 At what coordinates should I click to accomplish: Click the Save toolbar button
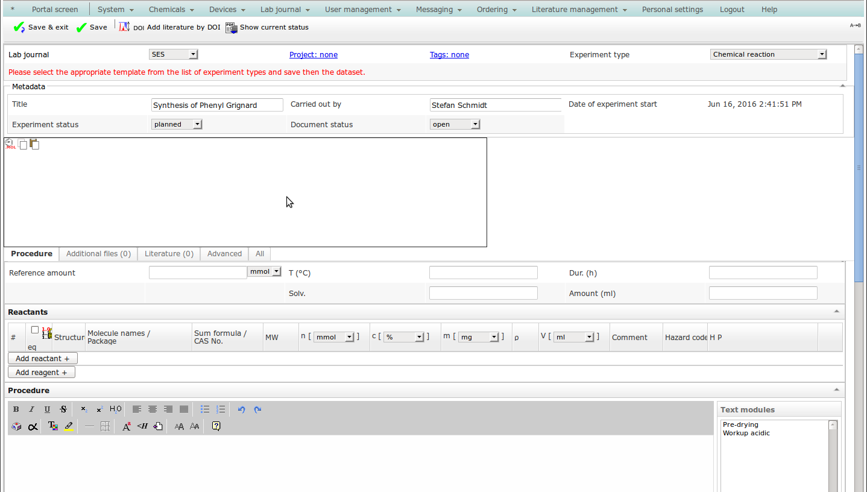(92, 27)
